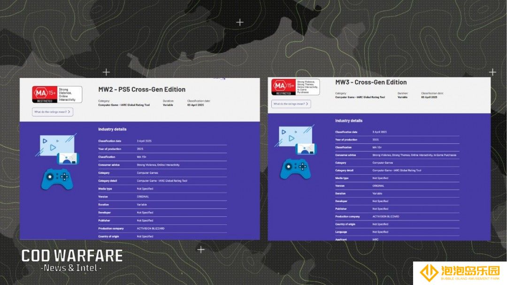Click Media type 'Not Specified' in MW3 table
The height and width of the screenshot is (285, 507).
point(380,178)
